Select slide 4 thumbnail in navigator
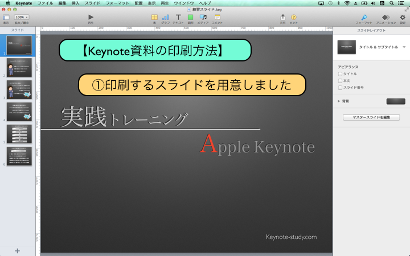 [x=19, y=112]
